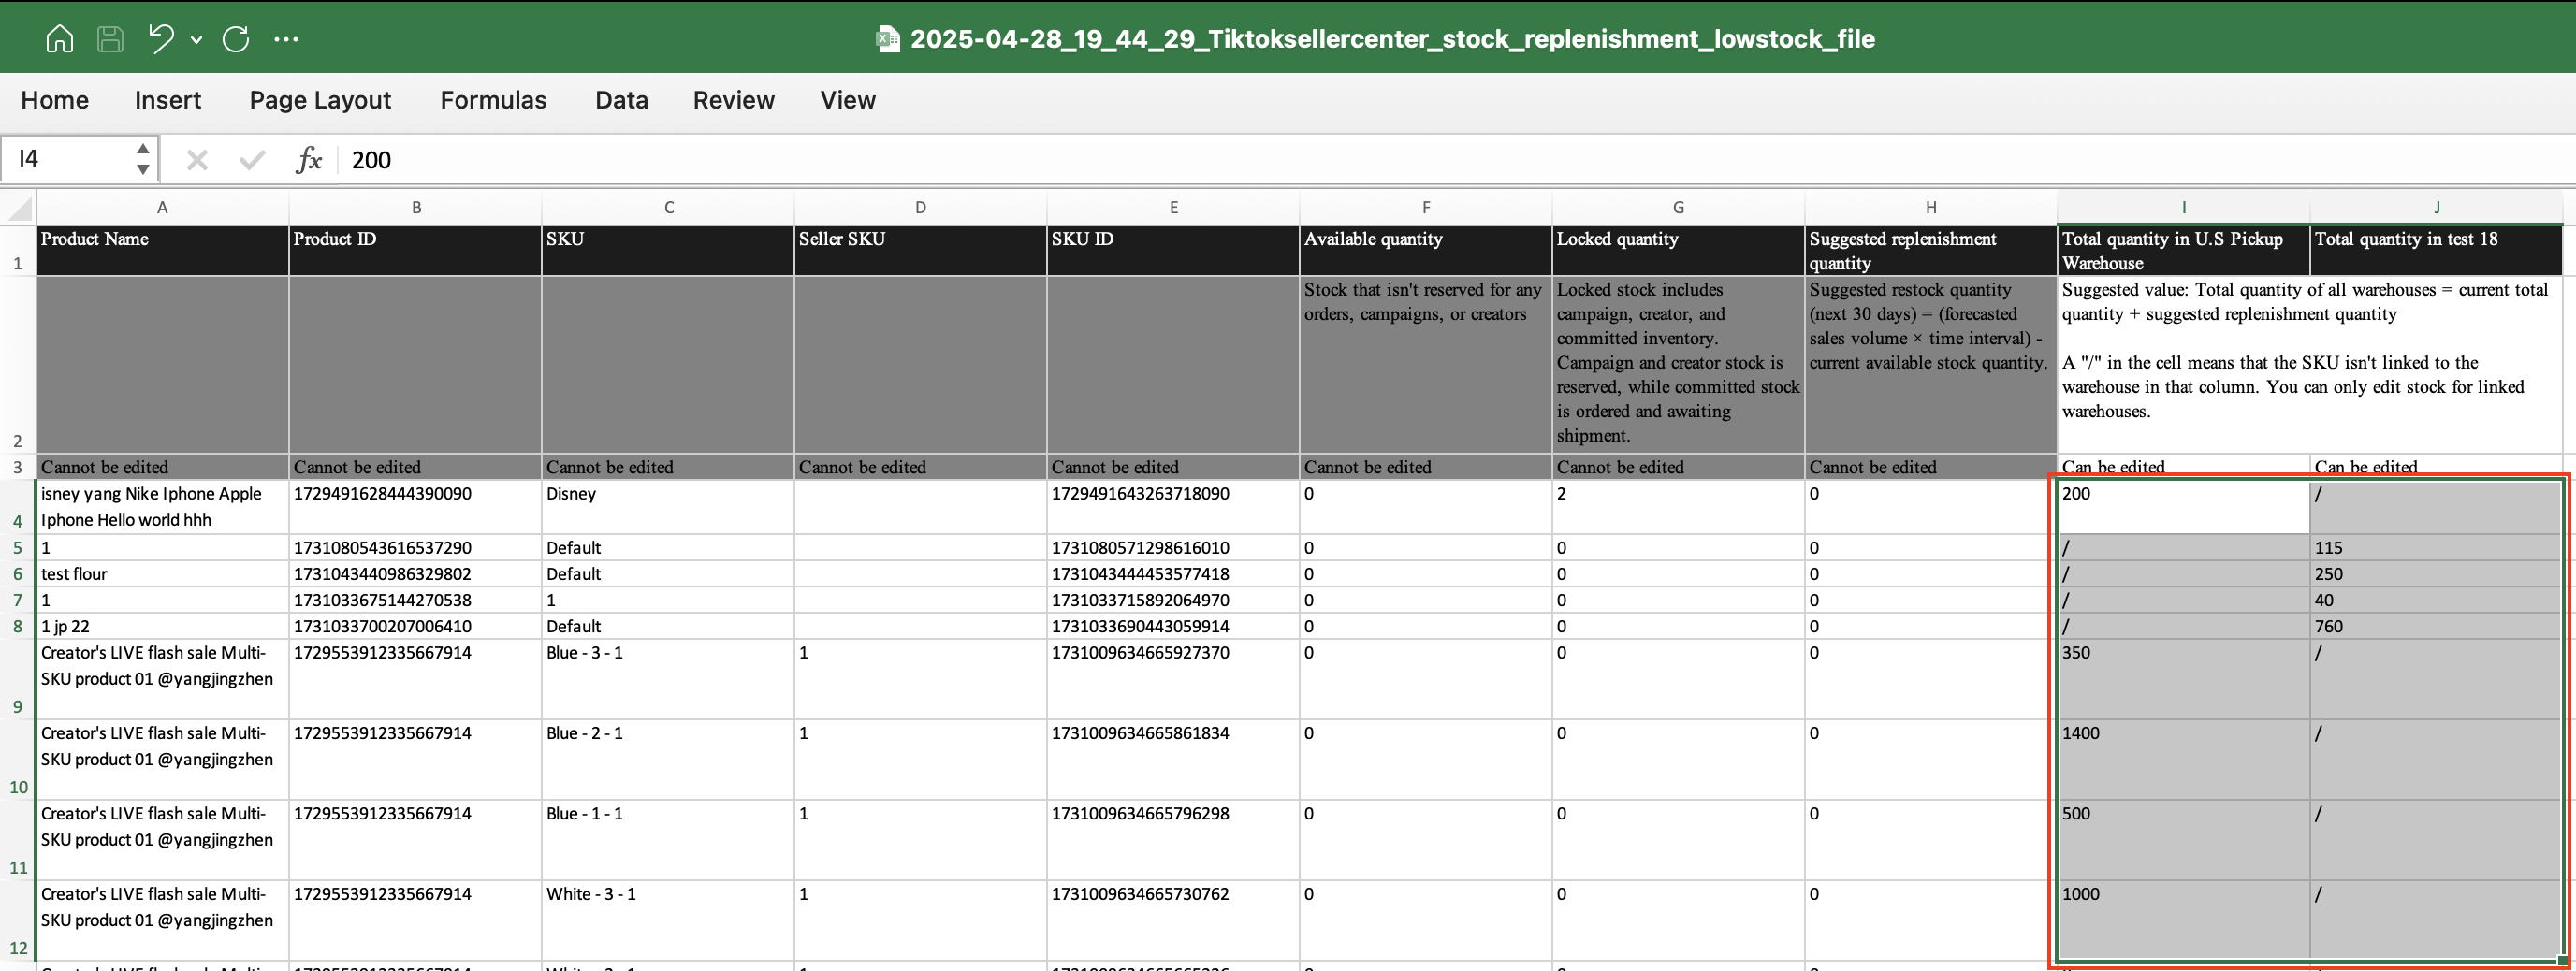
Task: Click the Undo arrow icon
Action: coord(160,39)
